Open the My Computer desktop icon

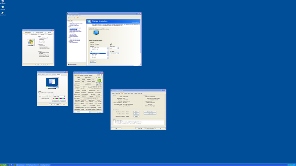click(x=3, y=2)
